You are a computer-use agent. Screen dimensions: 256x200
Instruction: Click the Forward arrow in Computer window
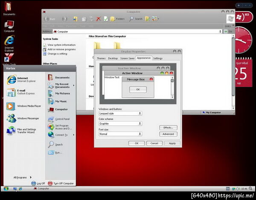point(65,19)
